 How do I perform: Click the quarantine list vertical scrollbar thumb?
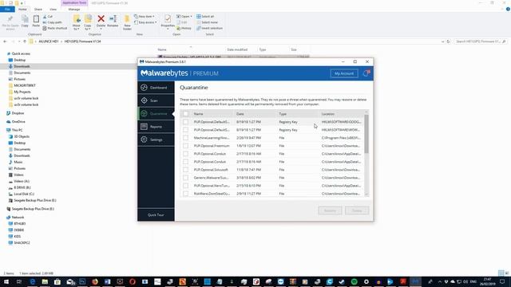[366, 133]
